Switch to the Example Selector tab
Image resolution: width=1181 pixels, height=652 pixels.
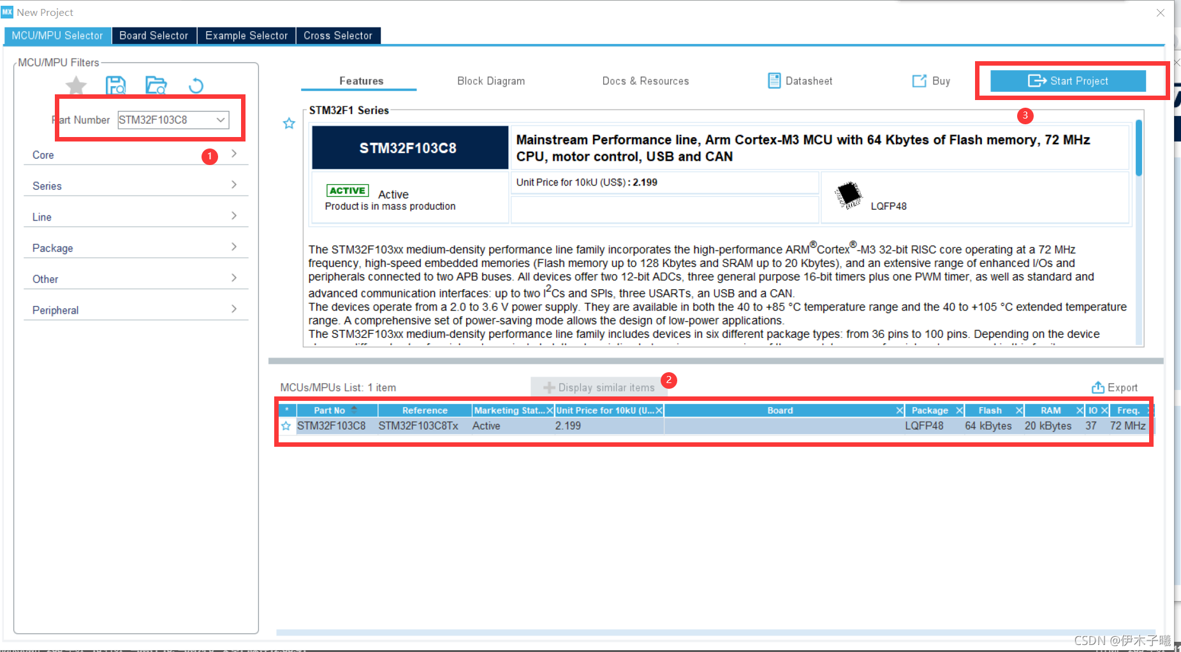click(246, 36)
